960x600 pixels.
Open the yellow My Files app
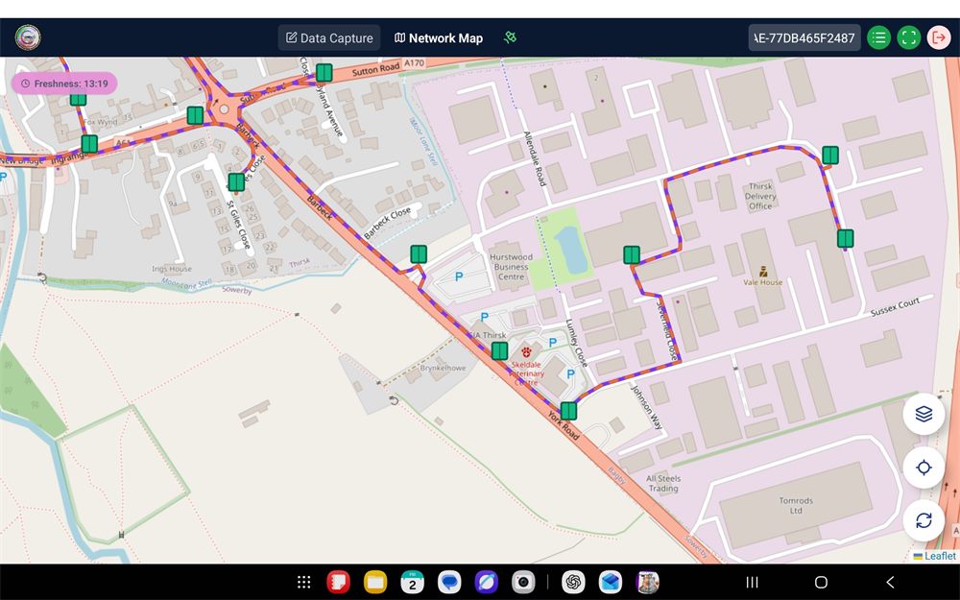(x=375, y=583)
